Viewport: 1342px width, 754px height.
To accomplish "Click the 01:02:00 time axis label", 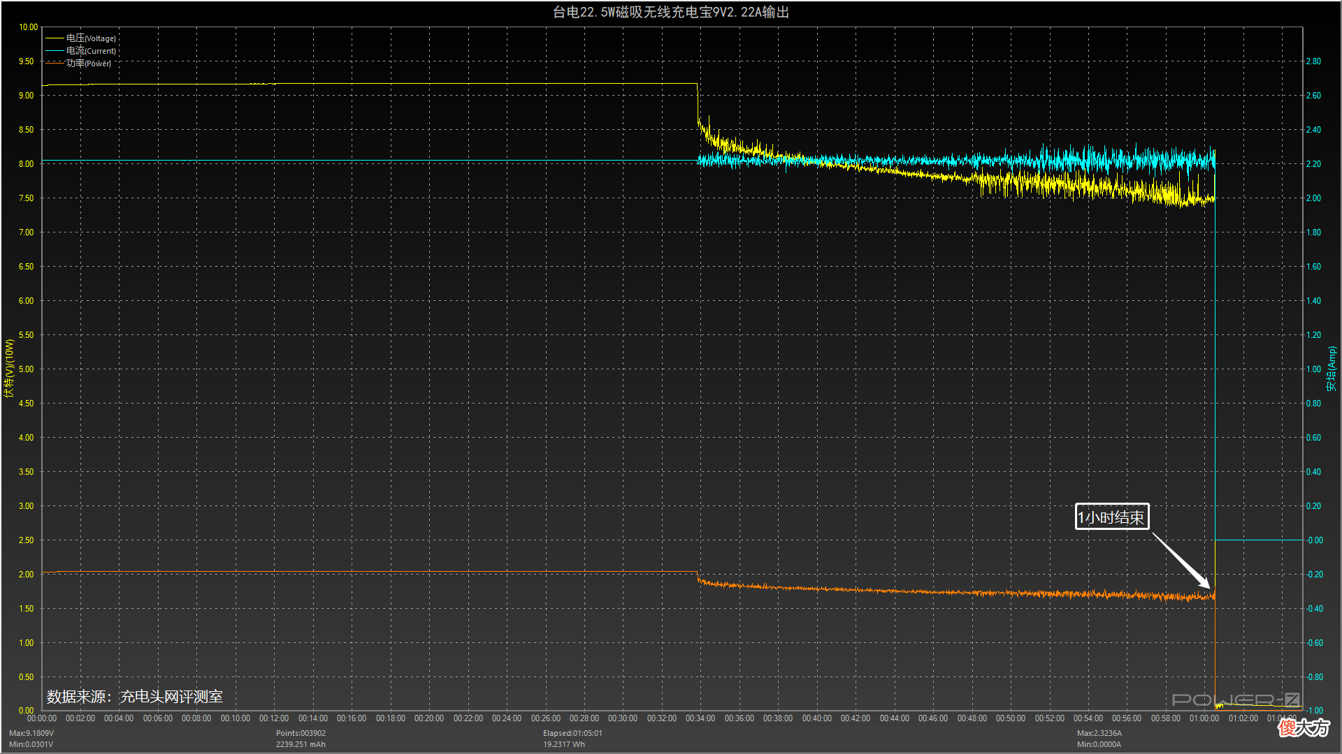I will (1243, 718).
